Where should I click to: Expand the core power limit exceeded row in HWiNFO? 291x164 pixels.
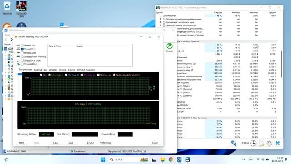tap(161, 26)
